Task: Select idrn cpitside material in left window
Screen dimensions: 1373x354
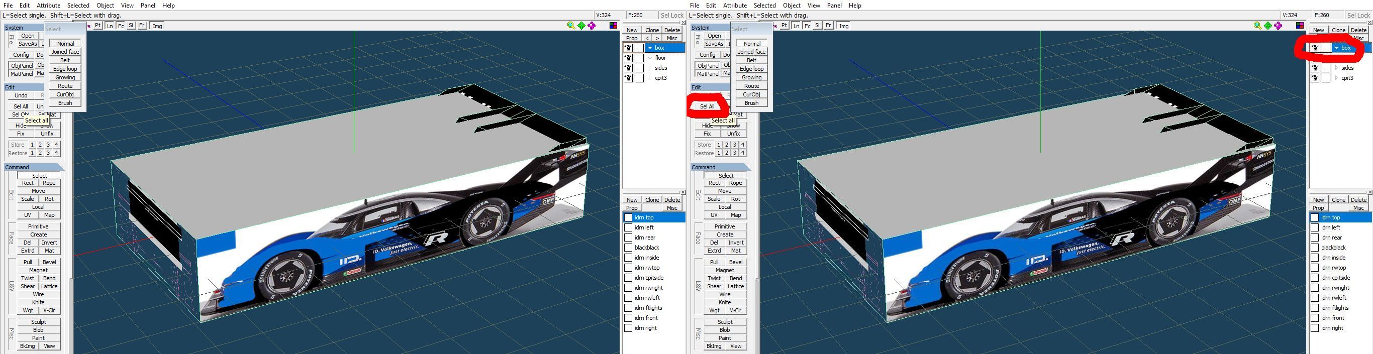Action: (654, 278)
